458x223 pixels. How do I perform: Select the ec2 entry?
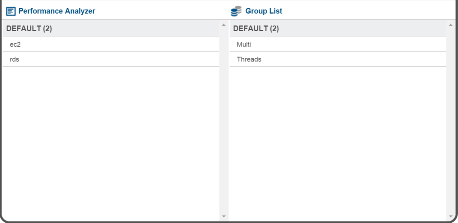pos(111,44)
